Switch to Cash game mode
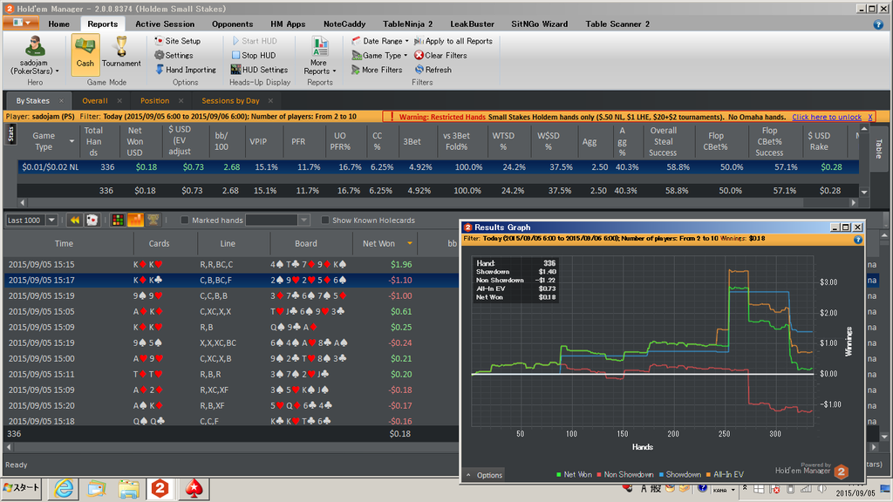The width and height of the screenshot is (893, 502). click(85, 54)
